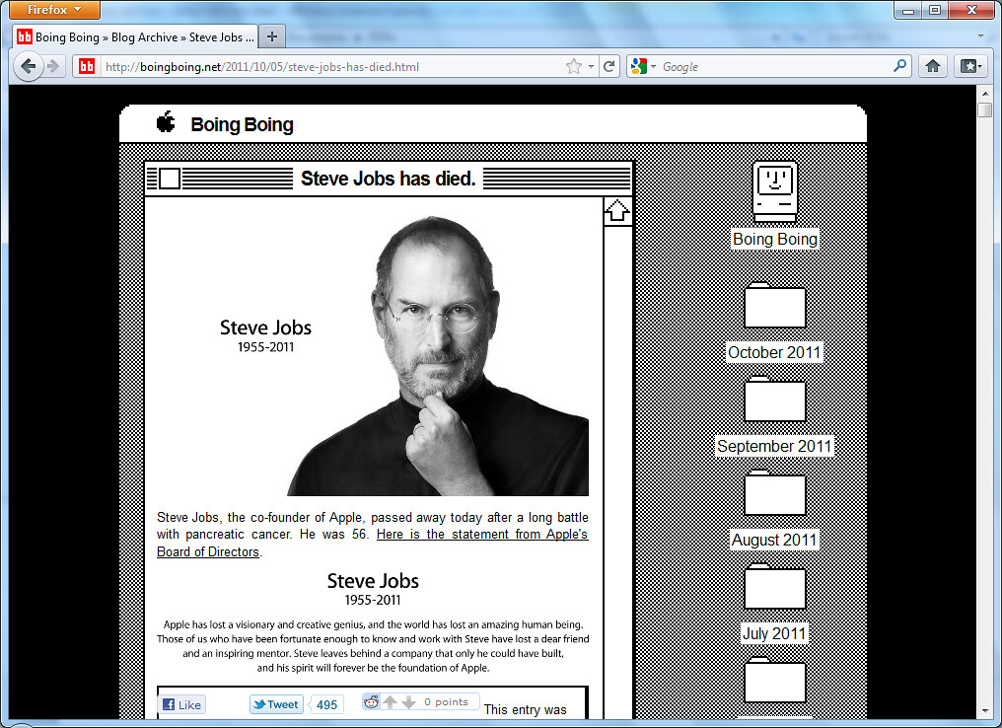
Task: Click the close box in the retro title bar
Action: coord(170,179)
